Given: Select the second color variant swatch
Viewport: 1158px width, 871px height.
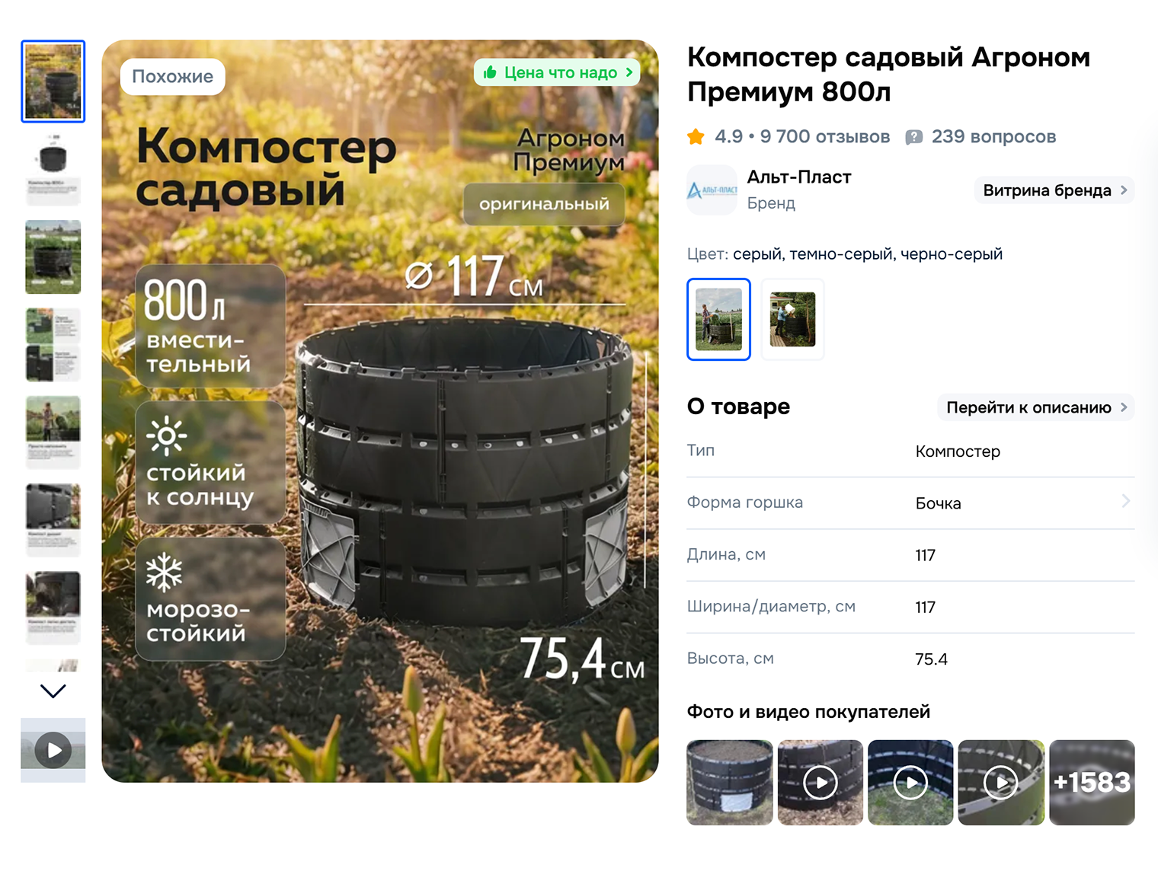Looking at the screenshot, I should (792, 319).
